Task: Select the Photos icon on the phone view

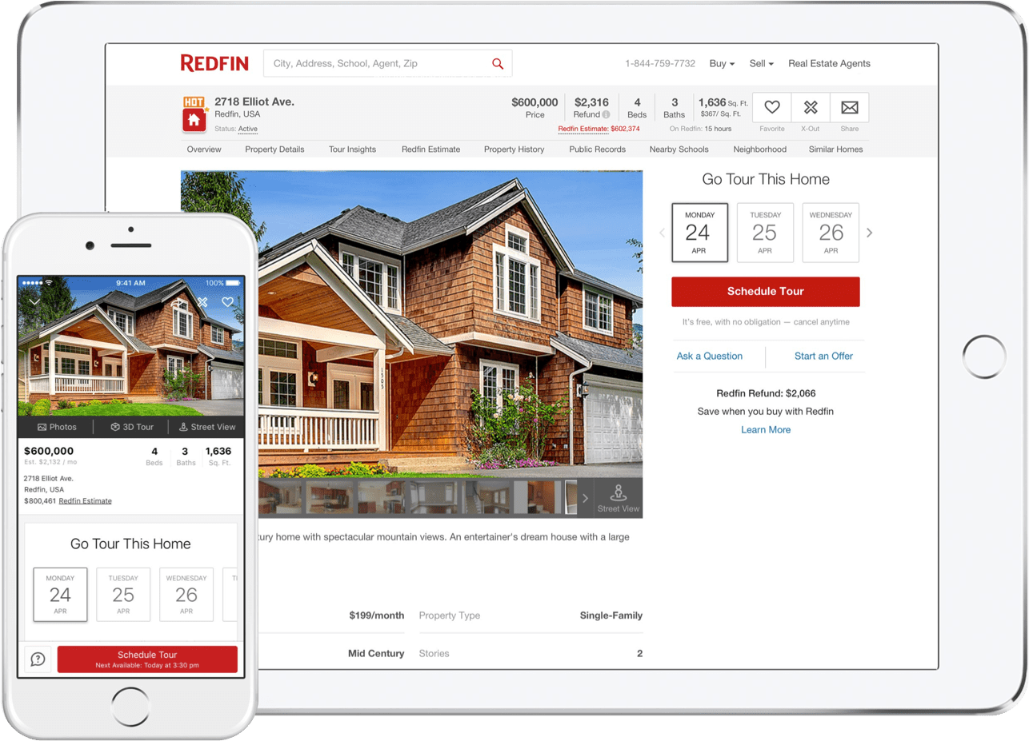Action: 57,426
